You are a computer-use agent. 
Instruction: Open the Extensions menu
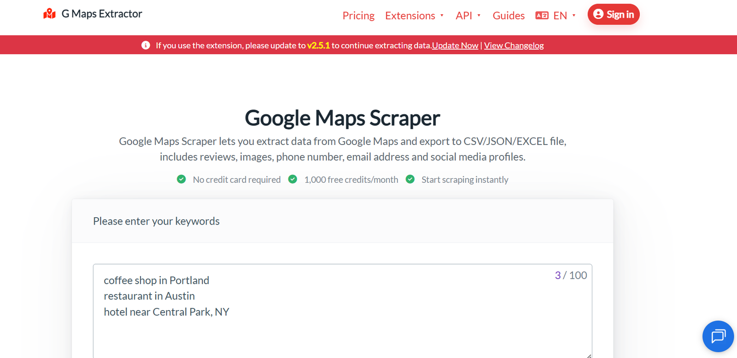pyautogui.click(x=410, y=16)
